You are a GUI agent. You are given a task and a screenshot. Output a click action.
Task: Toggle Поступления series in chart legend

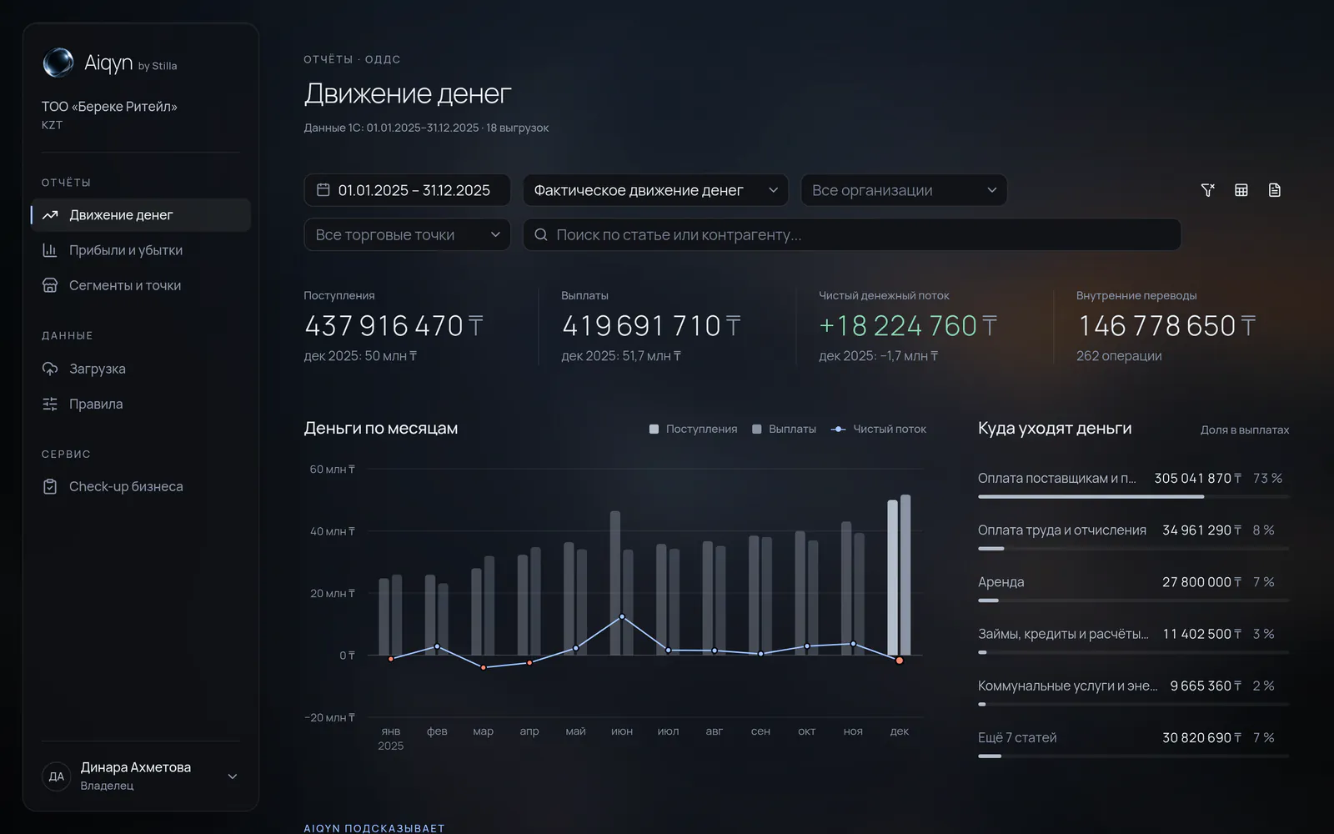point(693,429)
